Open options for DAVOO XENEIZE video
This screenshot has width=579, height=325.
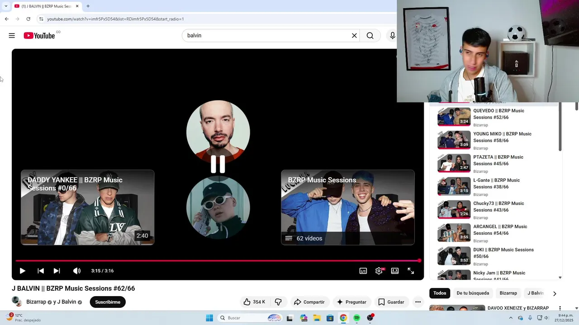coord(560,308)
